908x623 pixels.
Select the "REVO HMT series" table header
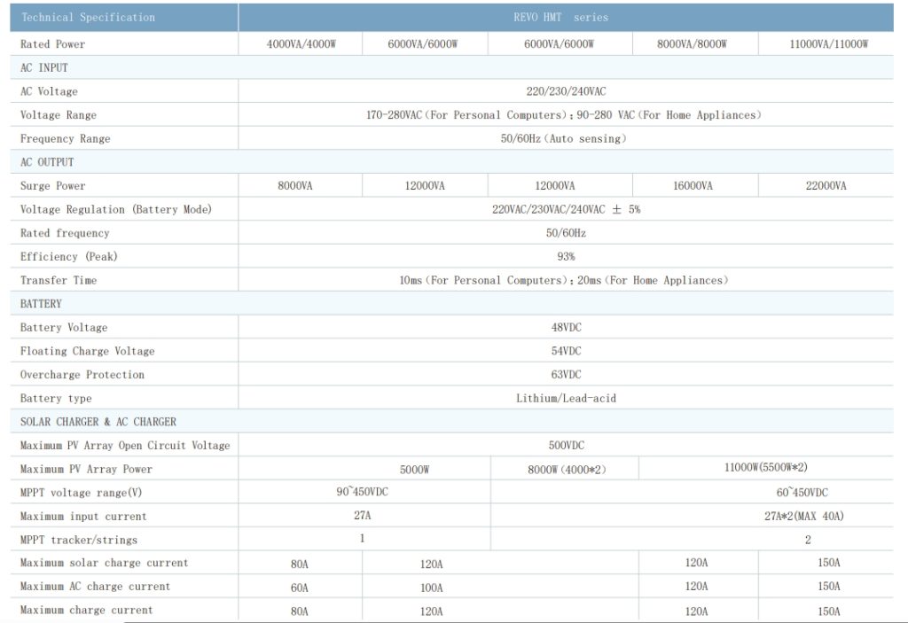[x=566, y=18]
